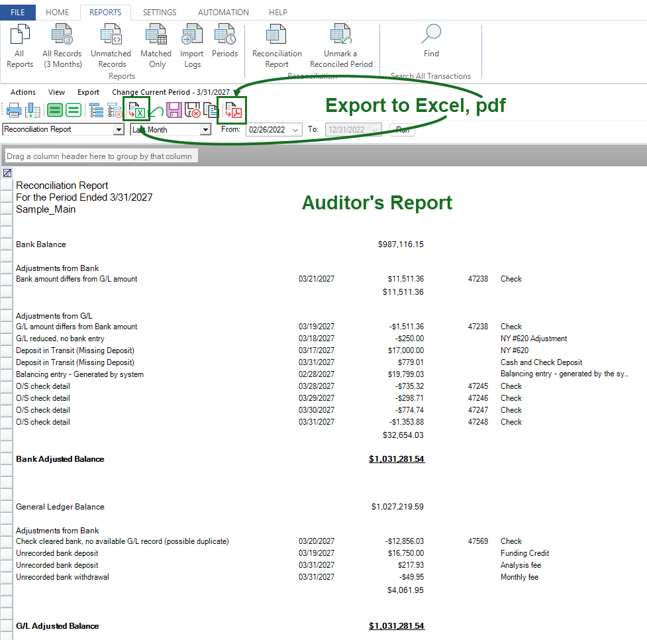The image size is (647, 640).
Task: Click the Export to PDF toolbar icon
Action: point(232,110)
